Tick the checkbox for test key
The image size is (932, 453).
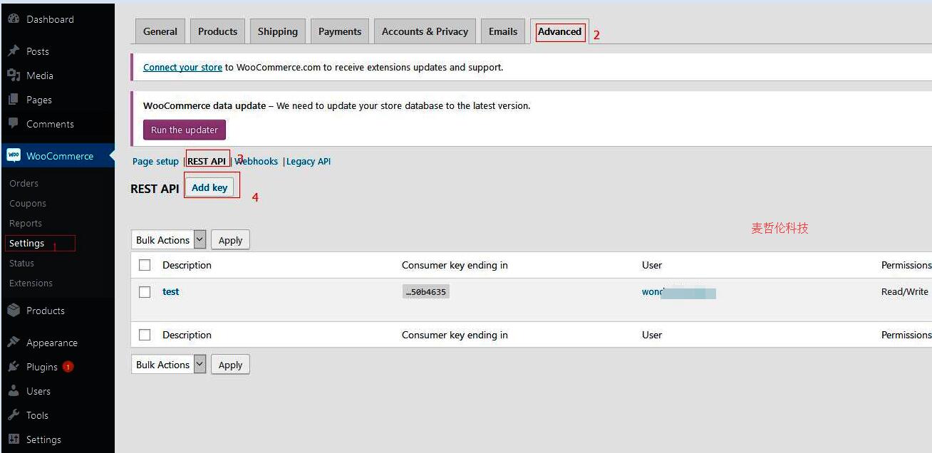click(x=145, y=292)
